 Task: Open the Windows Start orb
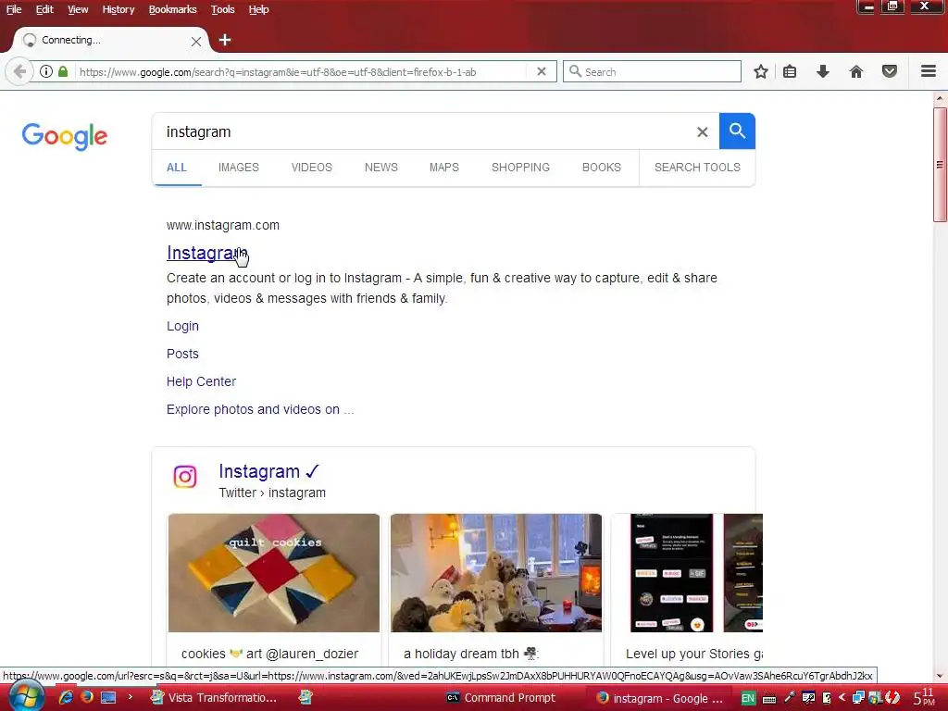pos(26,696)
